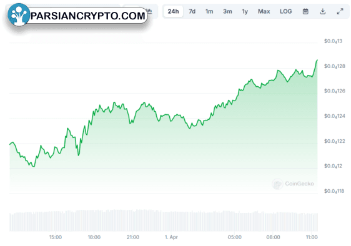This screenshot has width=351, height=246.
Task: Open the calendar date range picker
Action: click(x=305, y=11)
